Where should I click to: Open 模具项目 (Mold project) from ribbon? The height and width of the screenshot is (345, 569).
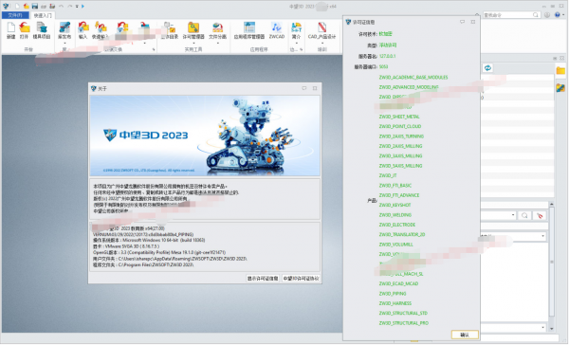[42, 30]
